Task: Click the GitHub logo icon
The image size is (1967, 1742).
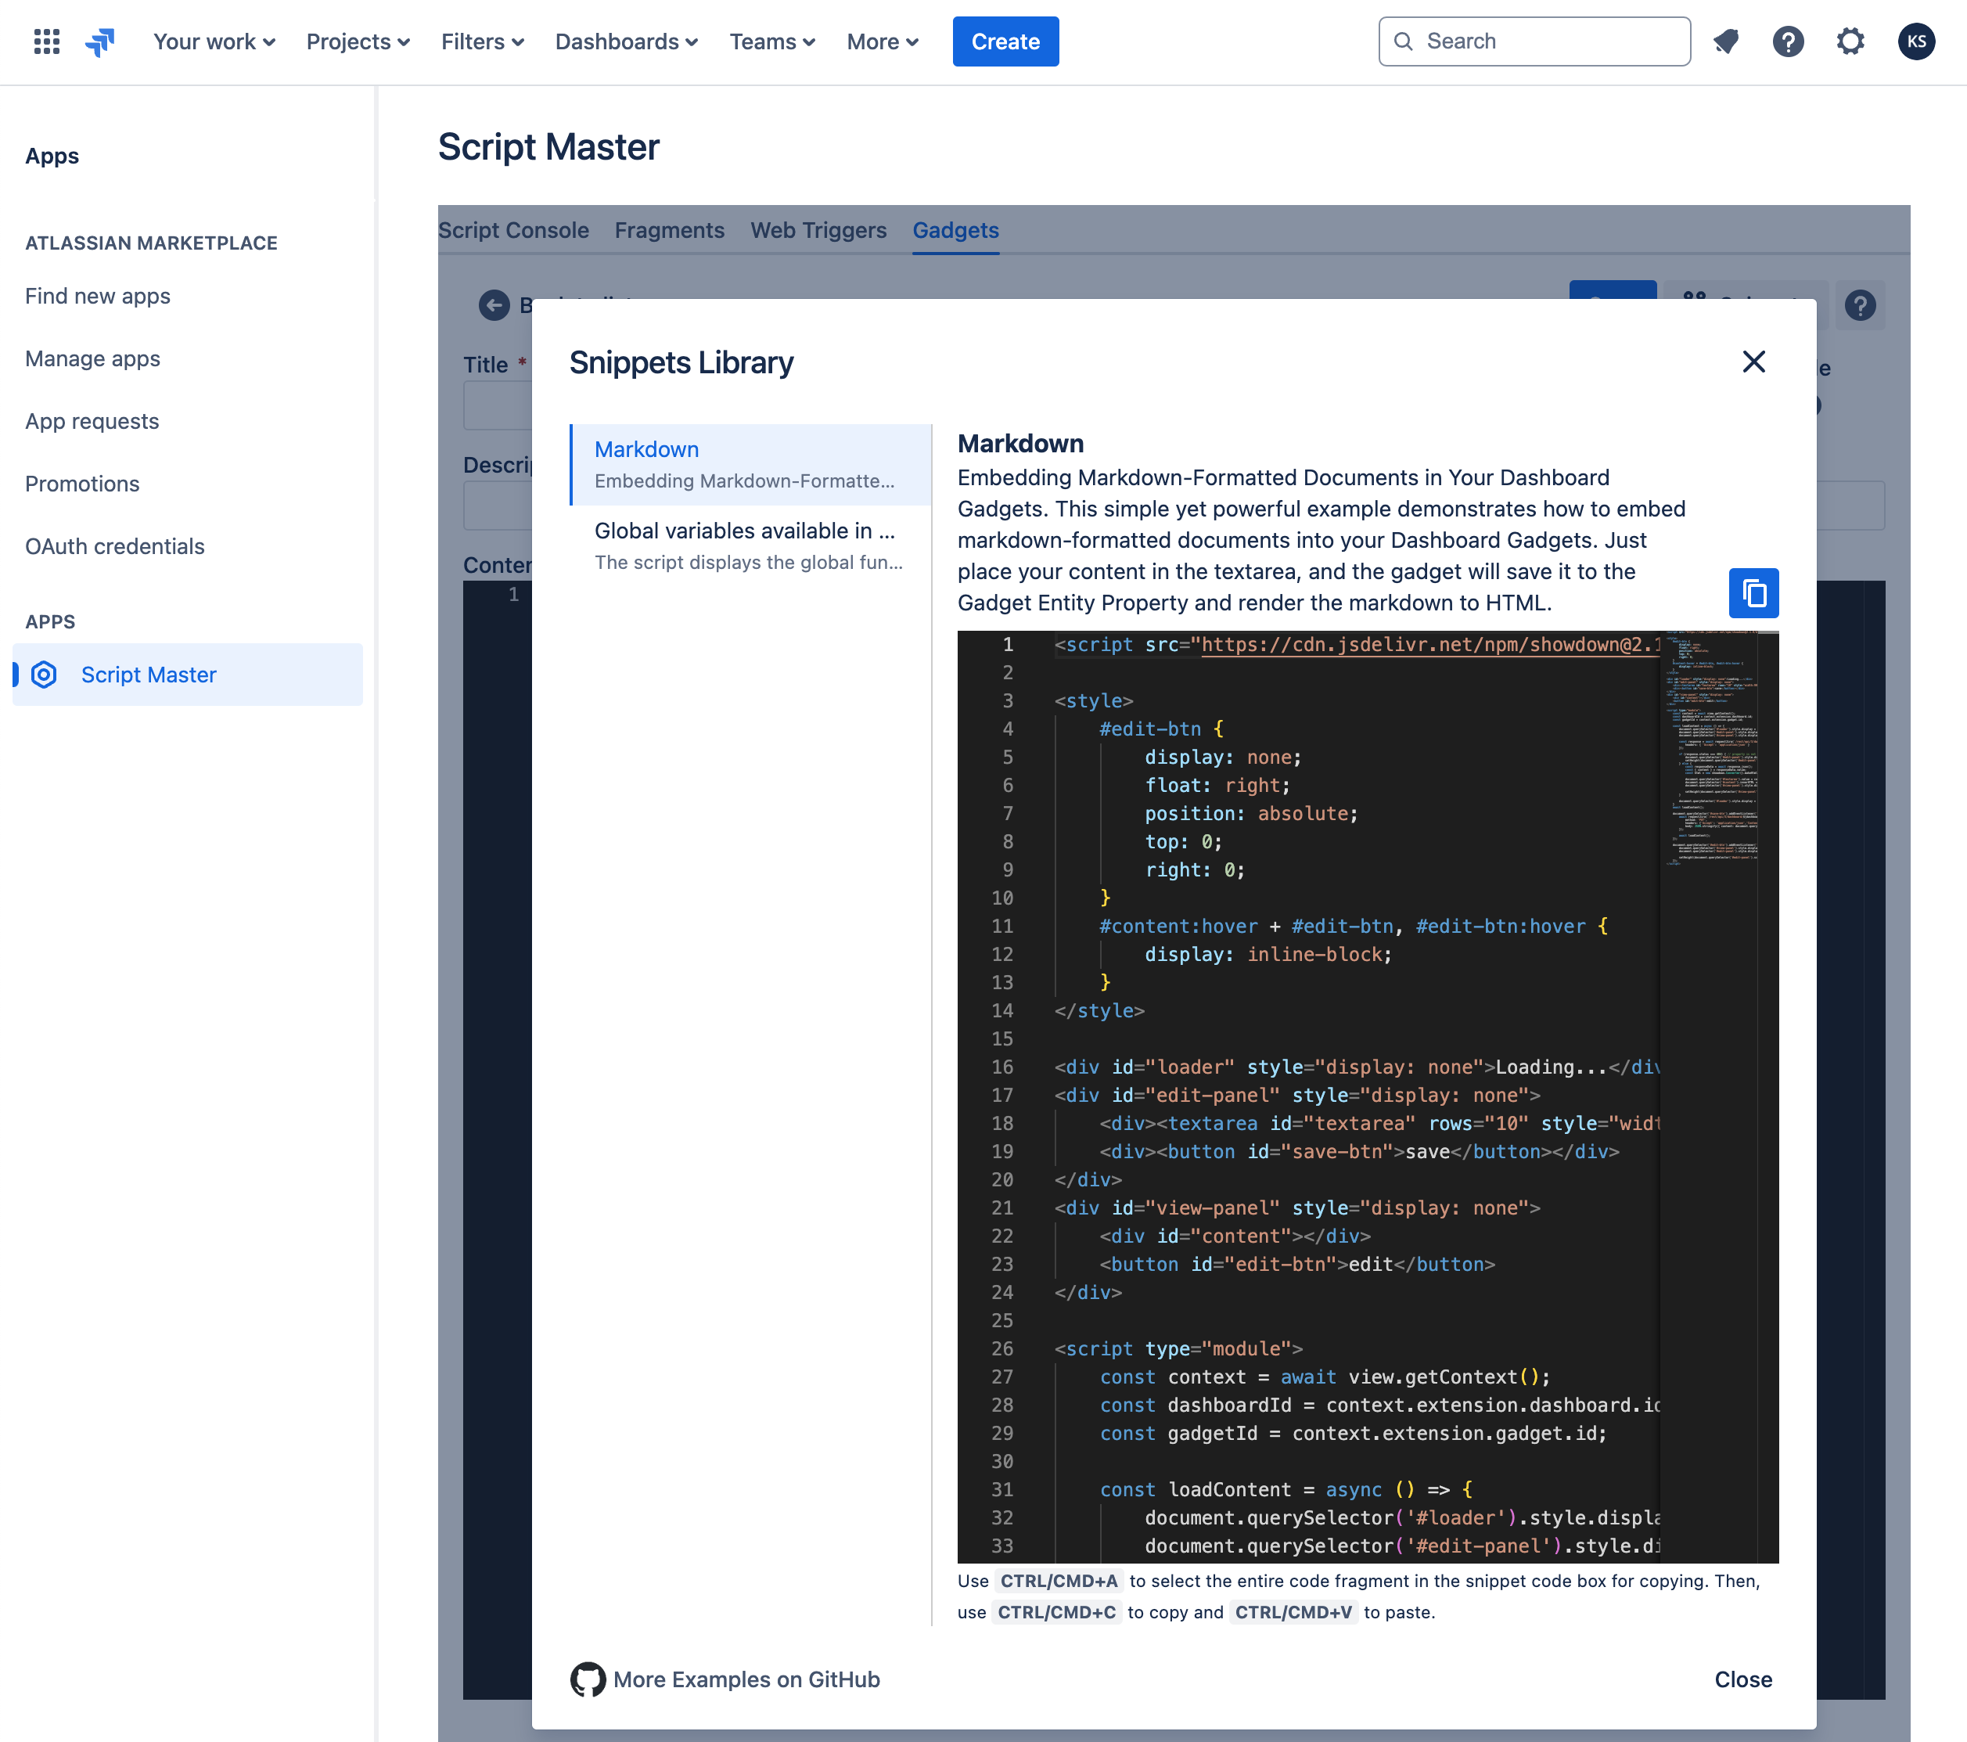Action: coord(588,1679)
